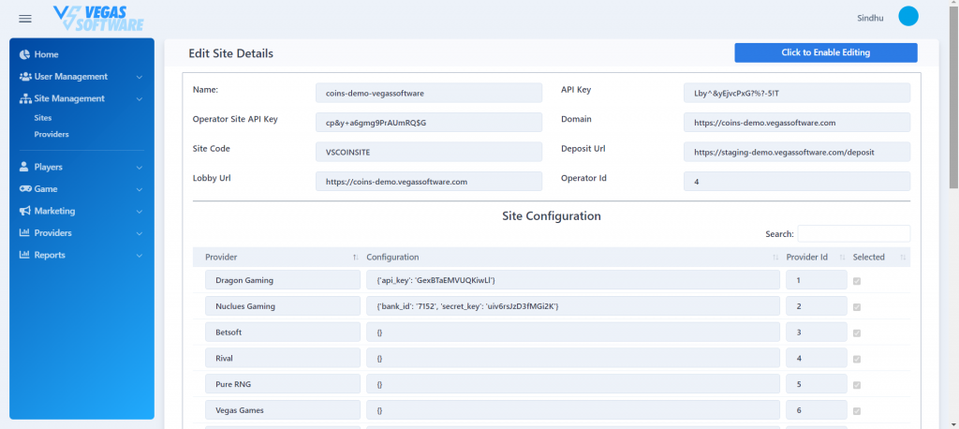The image size is (959, 429).
Task: Click the Marketing megaphone icon
Action: point(25,211)
